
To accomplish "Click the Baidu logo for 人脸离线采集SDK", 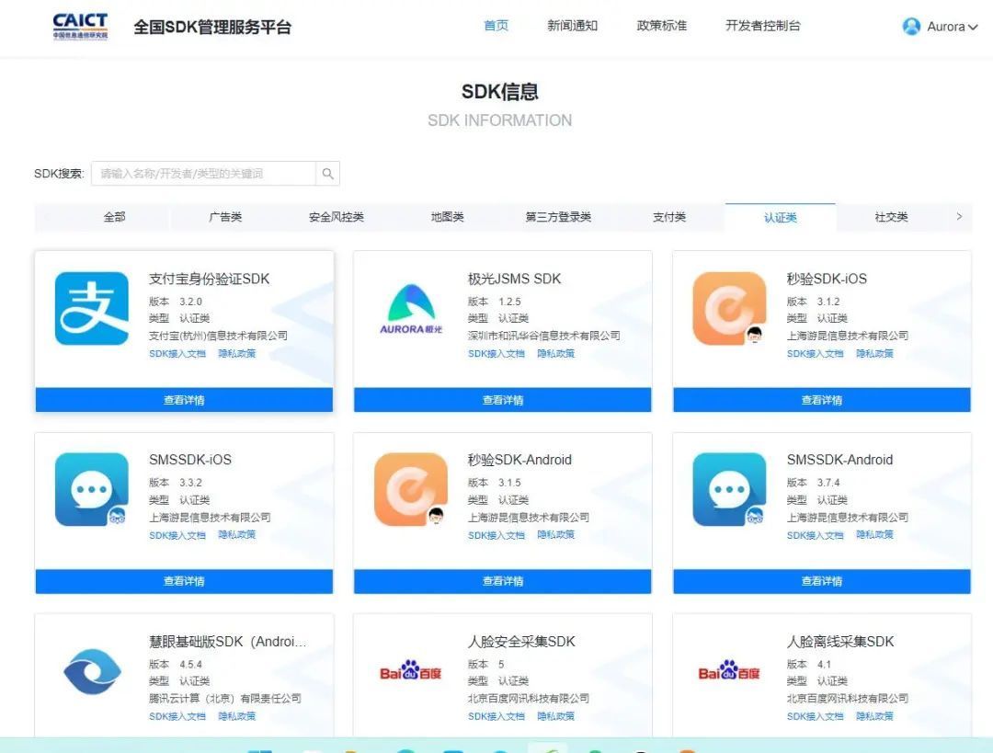I will pyautogui.click(x=729, y=670).
